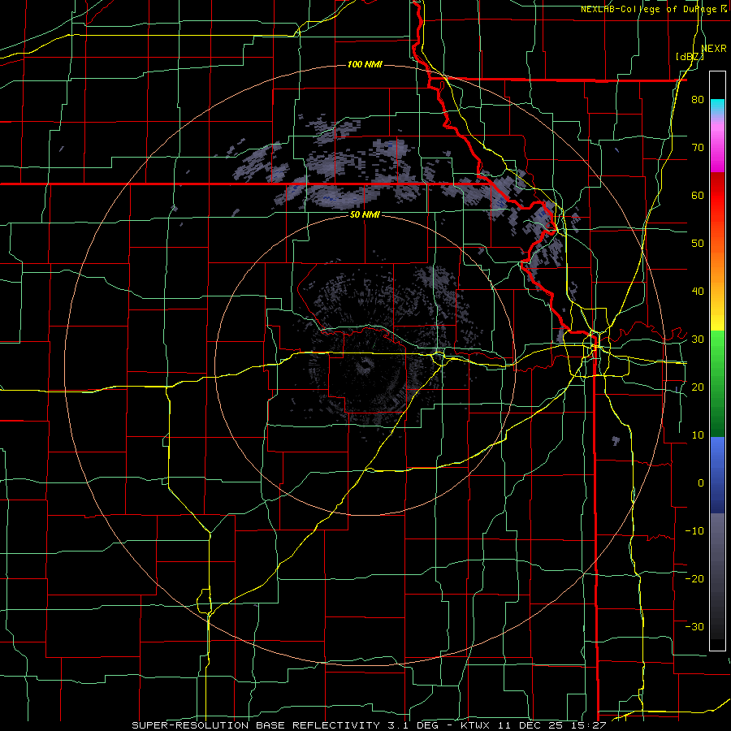731x731 pixels.
Task: Click the magenta-pink segment of the color bar
Action: coord(717,145)
